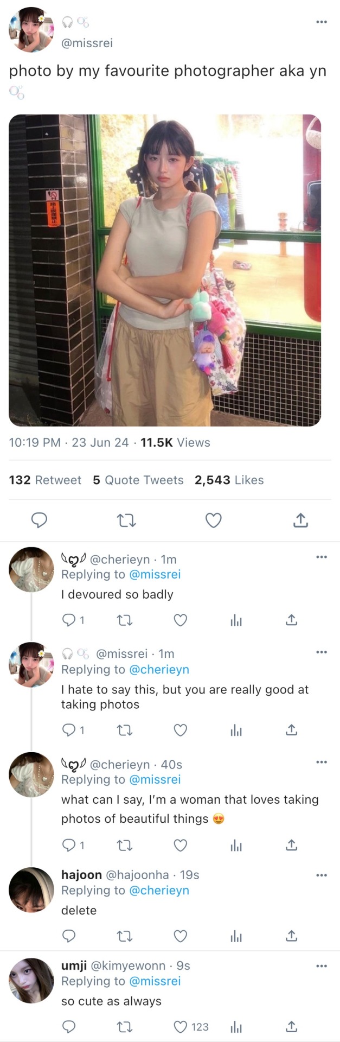Share umji's "so cute as always" reply
The width and height of the screenshot is (340, 1042).
[x=291, y=1027]
